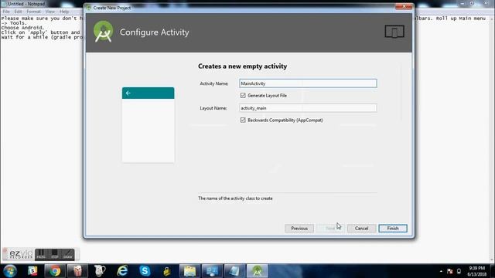Click the Finish button
The height and width of the screenshot is (278, 495).
click(393, 229)
